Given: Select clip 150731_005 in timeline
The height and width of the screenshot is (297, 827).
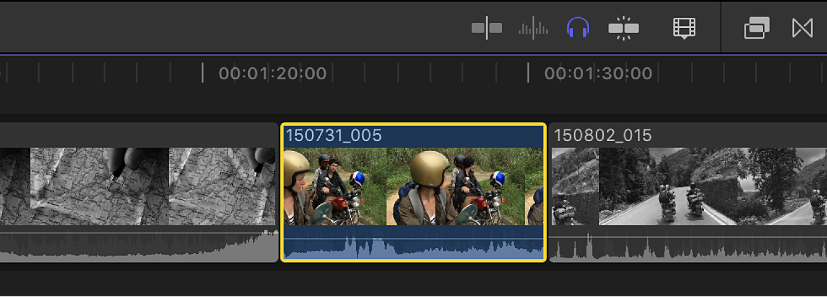Looking at the screenshot, I should [x=413, y=192].
